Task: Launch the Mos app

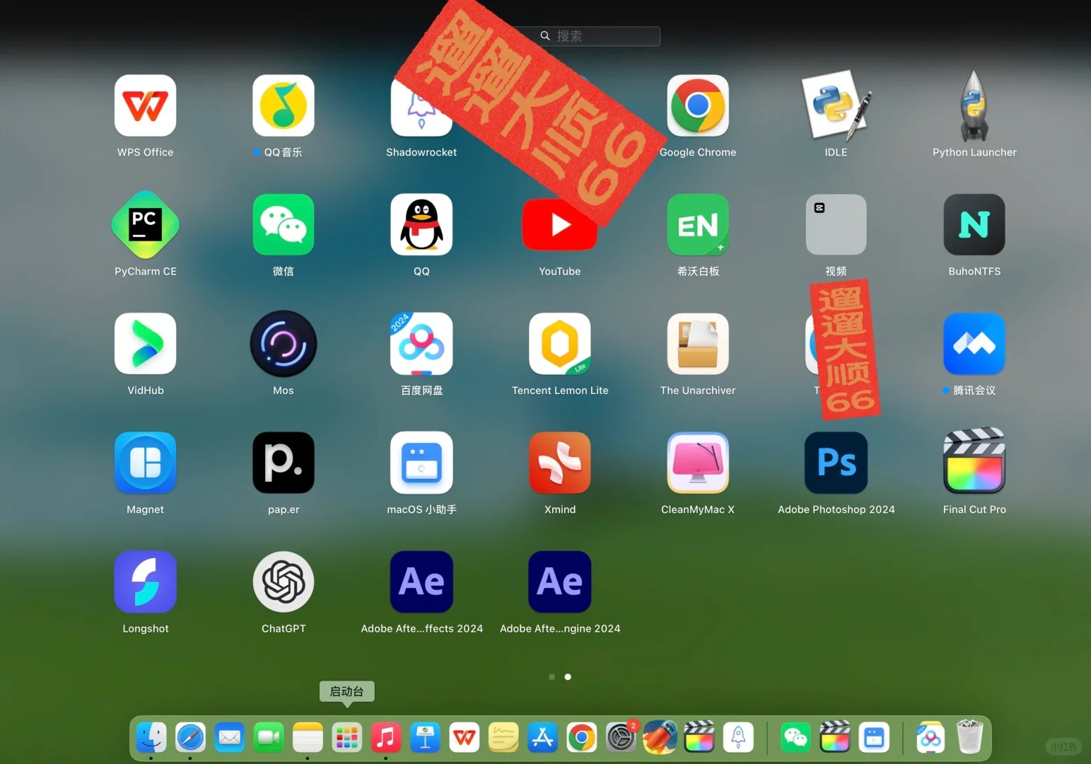Action: coord(284,343)
